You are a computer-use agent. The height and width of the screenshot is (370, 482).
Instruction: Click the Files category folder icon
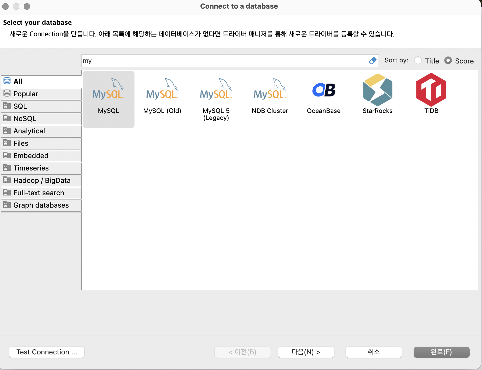(x=7, y=143)
